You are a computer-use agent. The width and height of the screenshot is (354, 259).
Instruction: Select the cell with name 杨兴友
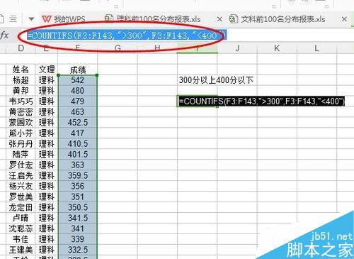21,186
